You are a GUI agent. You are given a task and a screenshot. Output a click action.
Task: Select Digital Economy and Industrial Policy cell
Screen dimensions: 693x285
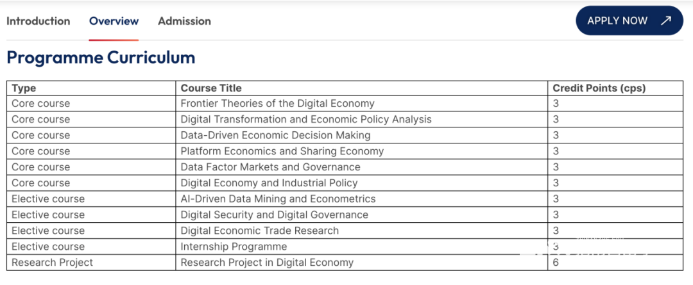coord(361,183)
